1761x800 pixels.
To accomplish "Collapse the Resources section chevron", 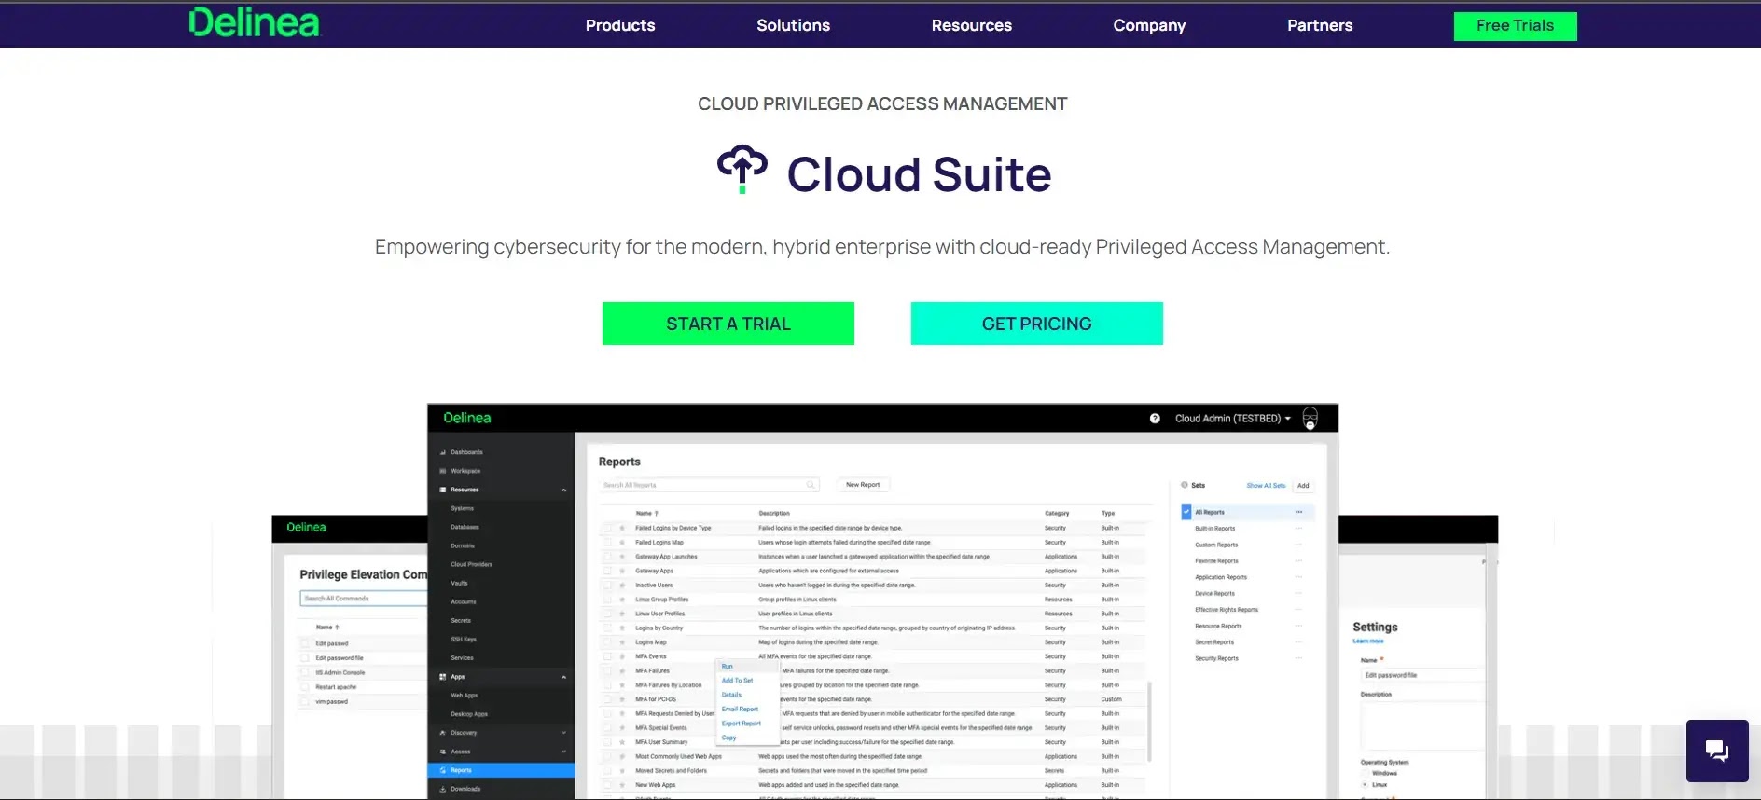I will 563,490.
